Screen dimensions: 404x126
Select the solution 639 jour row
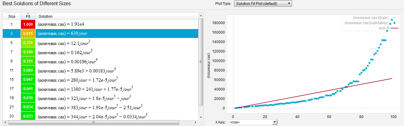[x=101, y=33]
